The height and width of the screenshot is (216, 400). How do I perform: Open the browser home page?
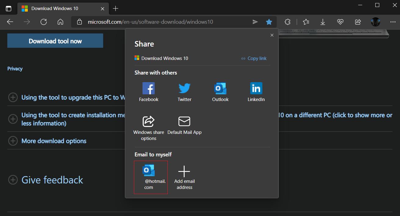[x=60, y=22]
